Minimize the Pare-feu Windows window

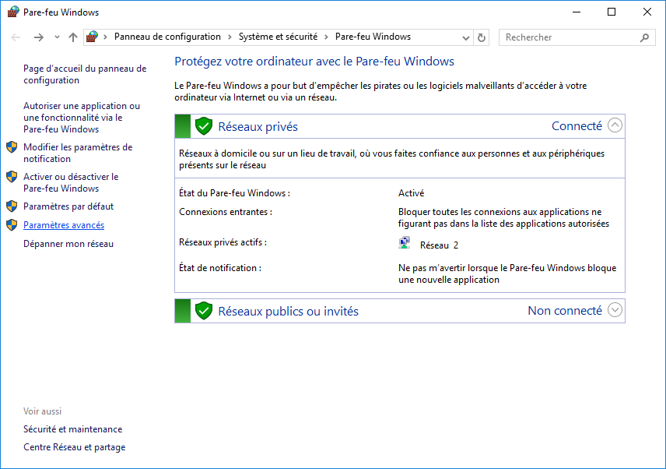[x=577, y=12]
